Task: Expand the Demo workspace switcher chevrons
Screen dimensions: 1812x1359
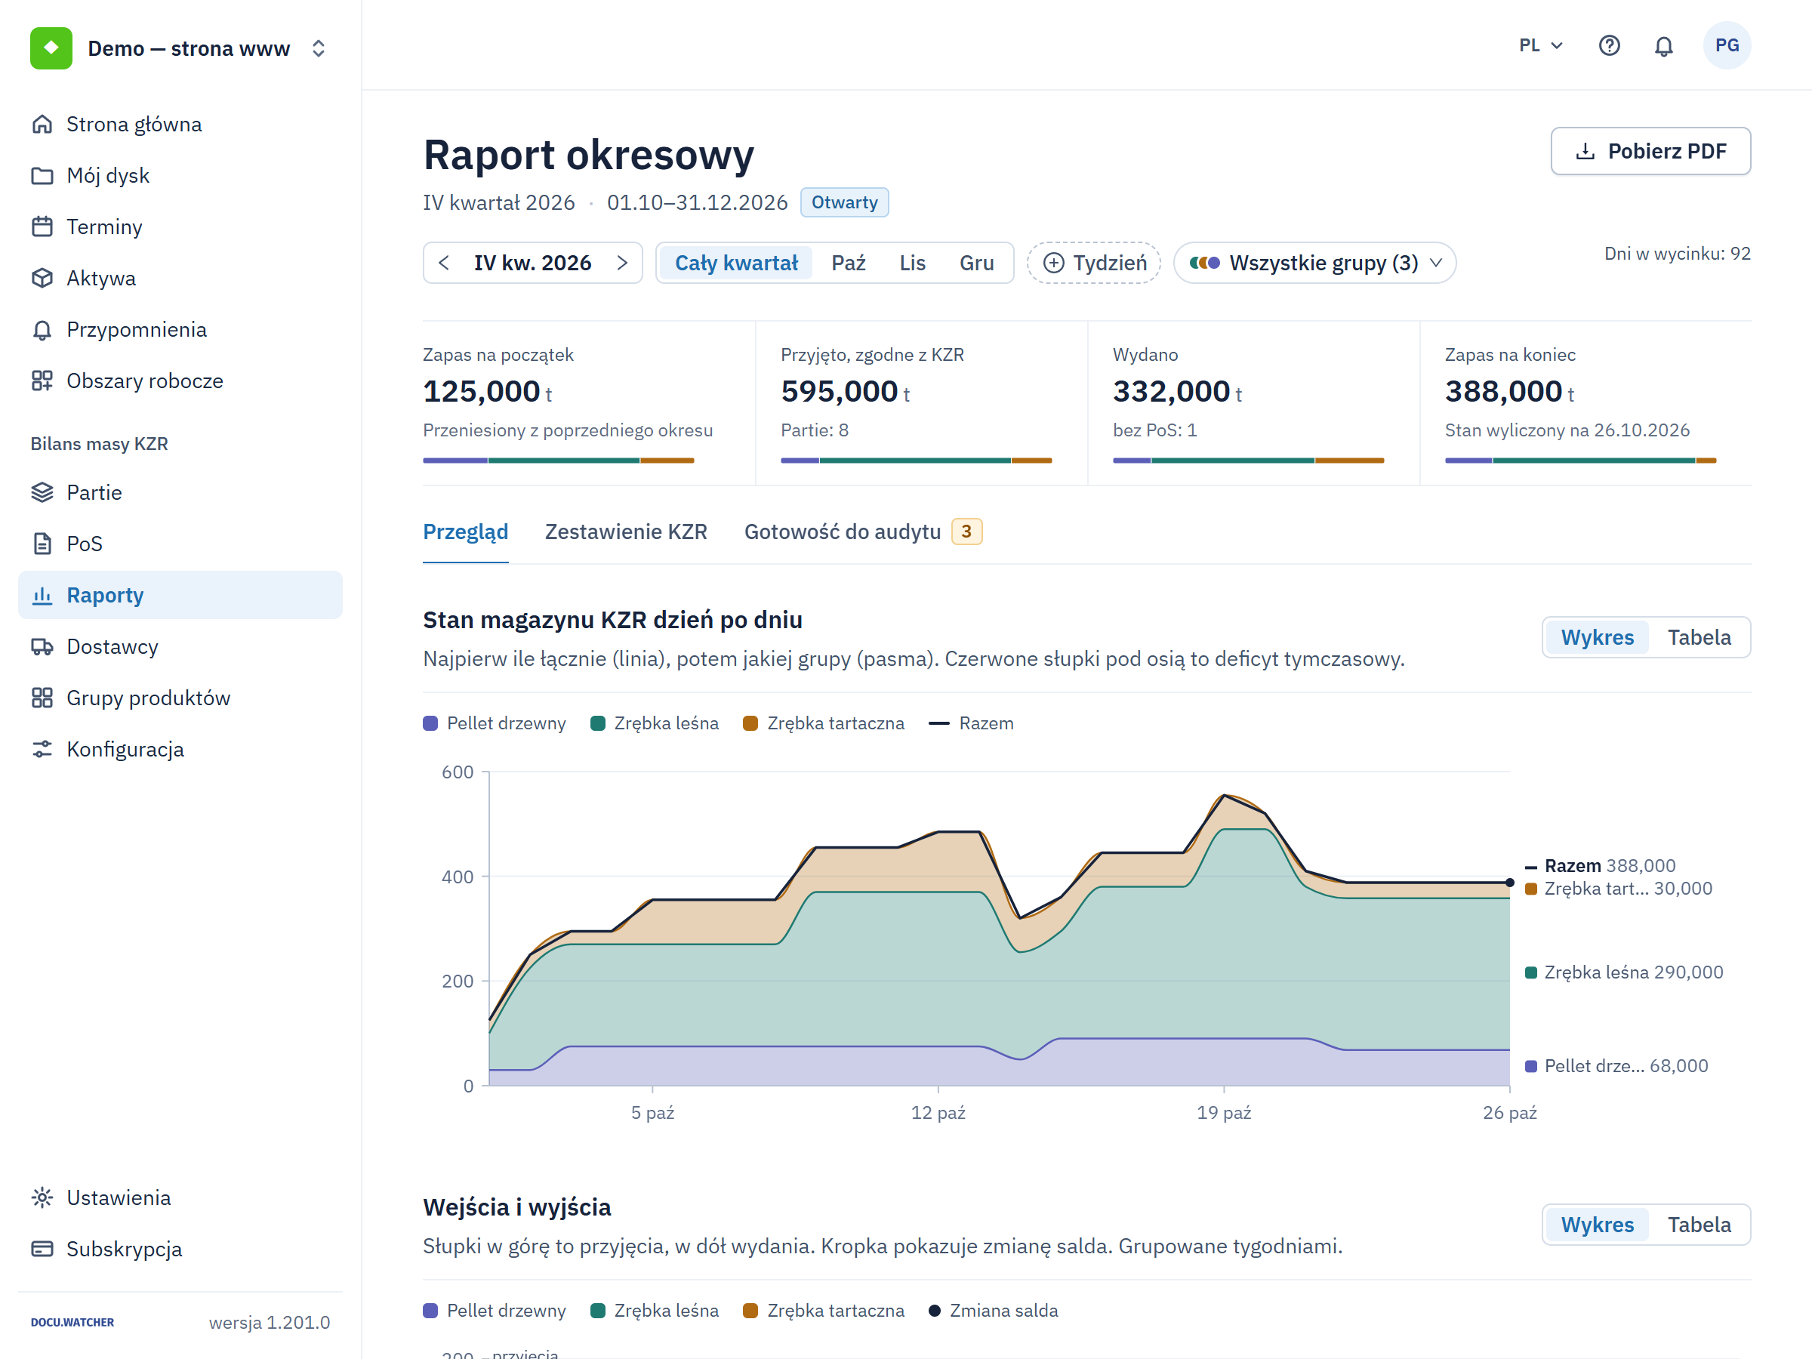Action: [x=319, y=48]
